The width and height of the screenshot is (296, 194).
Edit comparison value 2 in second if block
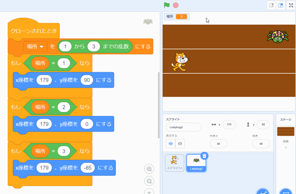click(x=64, y=107)
